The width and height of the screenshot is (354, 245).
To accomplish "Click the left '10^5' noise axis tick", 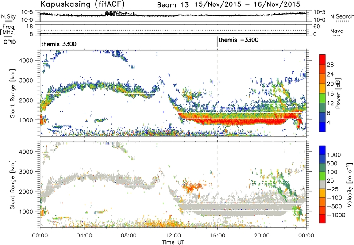I will pos(27,12).
